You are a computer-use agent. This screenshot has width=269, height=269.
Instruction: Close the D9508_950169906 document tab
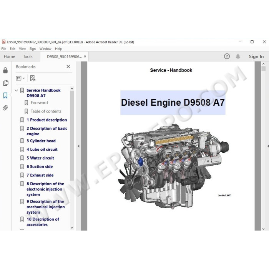pos(85,56)
